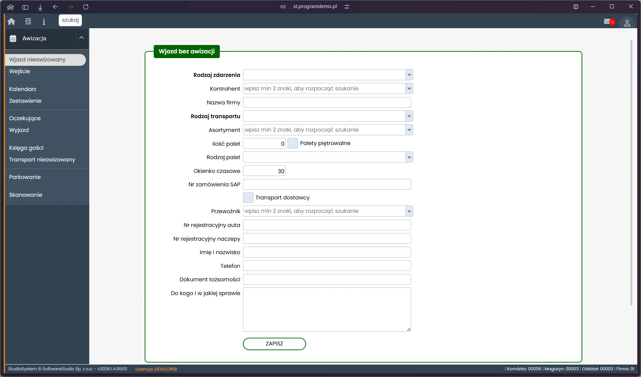Click the st.programdemo.pl address bar
Screen dimensions: 641x377
coord(315,6)
